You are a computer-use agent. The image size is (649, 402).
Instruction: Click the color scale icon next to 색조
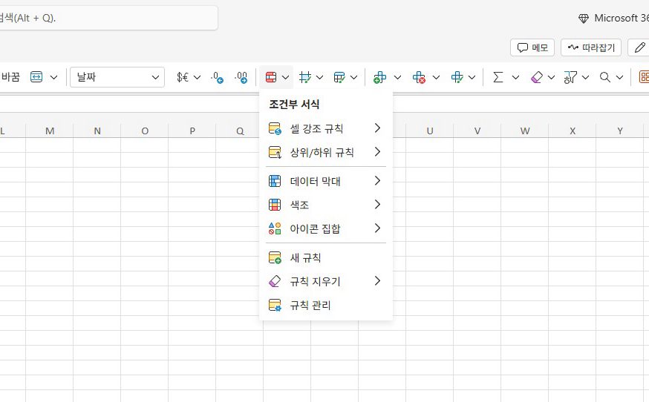[275, 205]
